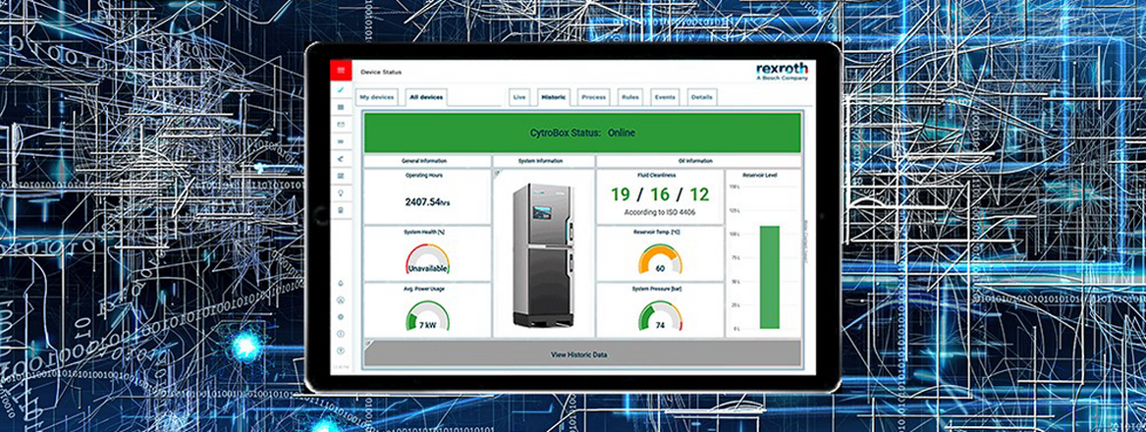Screen dimensions: 1146x432
Task: Click the checkmark icon in sidebar
Action: (x=341, y=89)
